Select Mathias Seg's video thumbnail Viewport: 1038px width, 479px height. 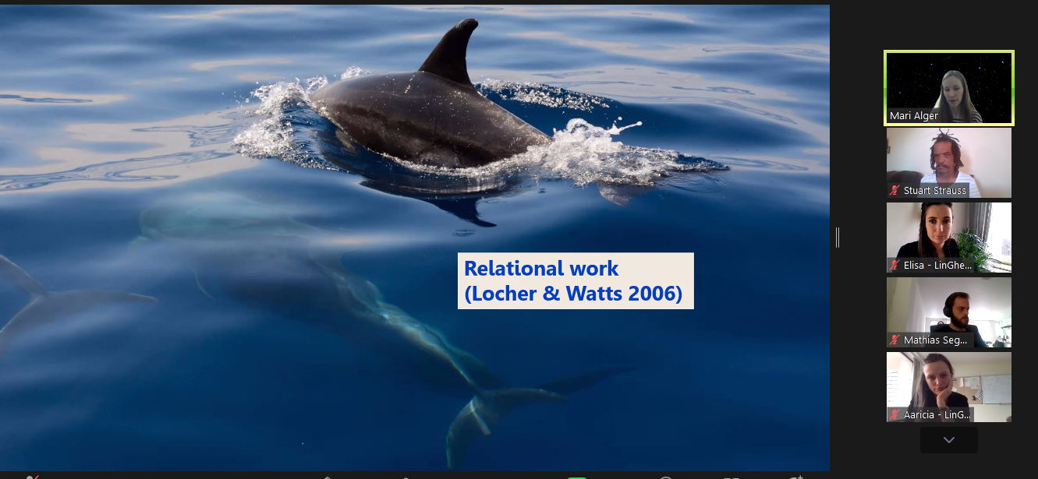click(x=948, y=312)
